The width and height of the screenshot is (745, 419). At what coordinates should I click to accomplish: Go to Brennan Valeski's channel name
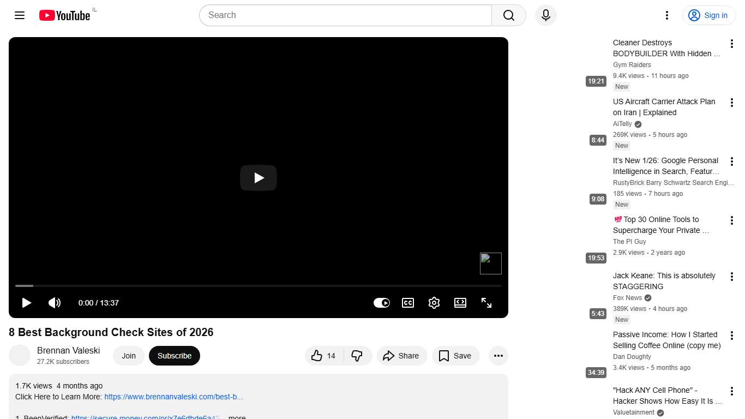point(69,350)
